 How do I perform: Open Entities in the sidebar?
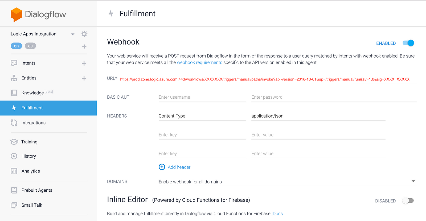pos(29,78)
